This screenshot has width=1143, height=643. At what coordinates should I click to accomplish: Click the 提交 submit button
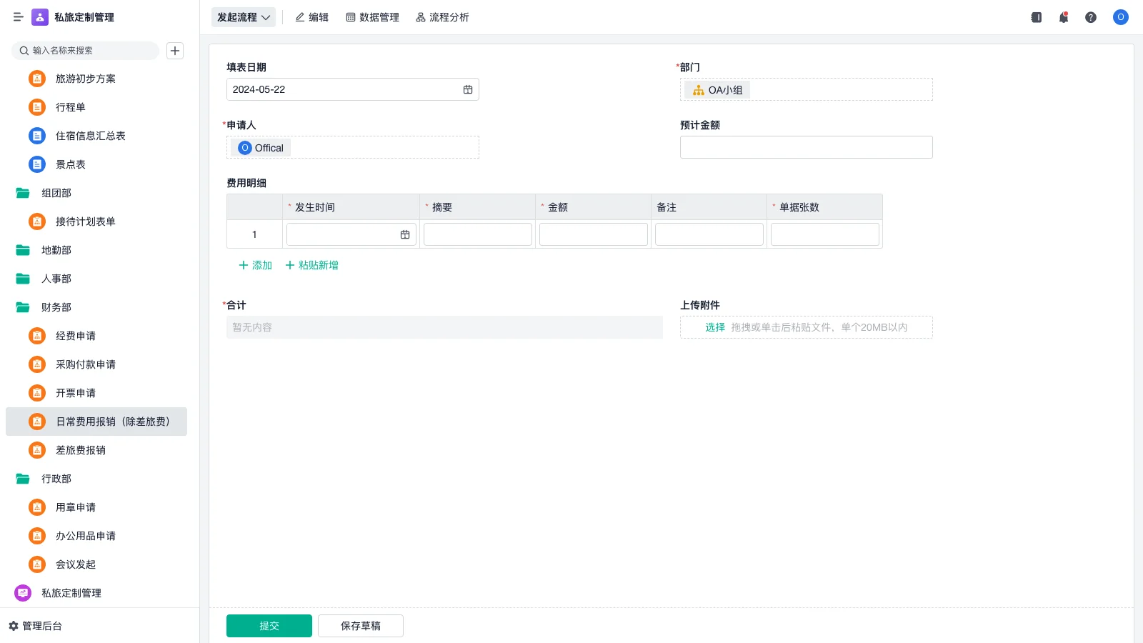click(x=269, y=625)
